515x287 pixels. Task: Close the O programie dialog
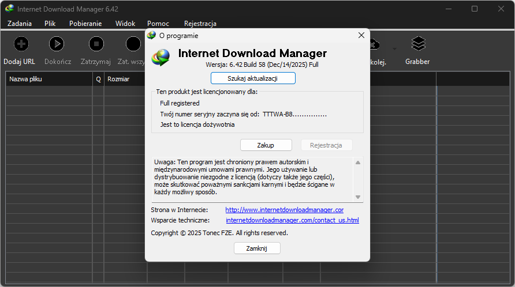tap(361, 35)
